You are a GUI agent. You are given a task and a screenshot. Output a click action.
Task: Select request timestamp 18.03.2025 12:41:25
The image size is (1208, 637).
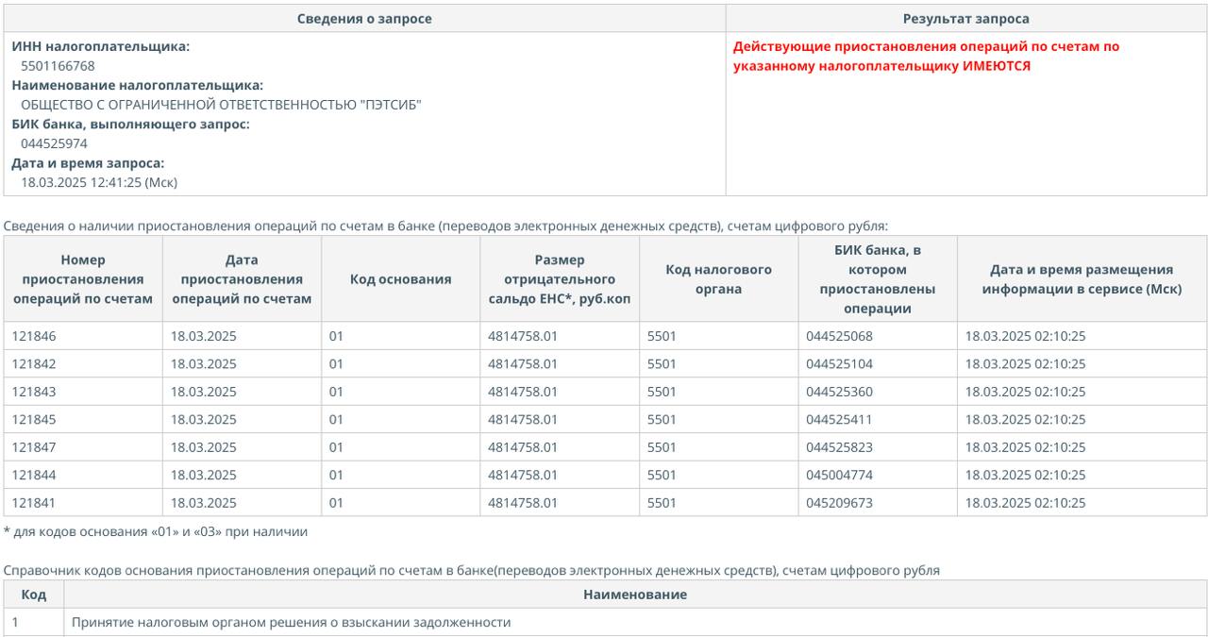tap(99, 182)
